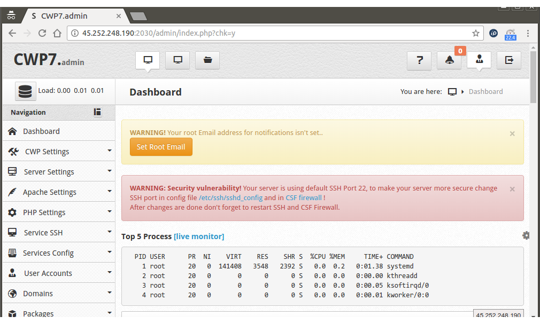Viewport: 540px width, 324px height.
Task: Click the breadcrumb monitor icon
Action: tap(452, 92)
